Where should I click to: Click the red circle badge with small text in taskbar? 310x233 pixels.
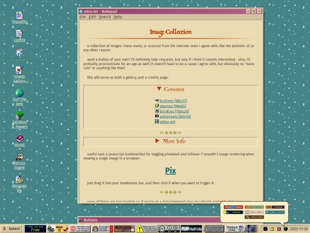click(x=80, y=228)
